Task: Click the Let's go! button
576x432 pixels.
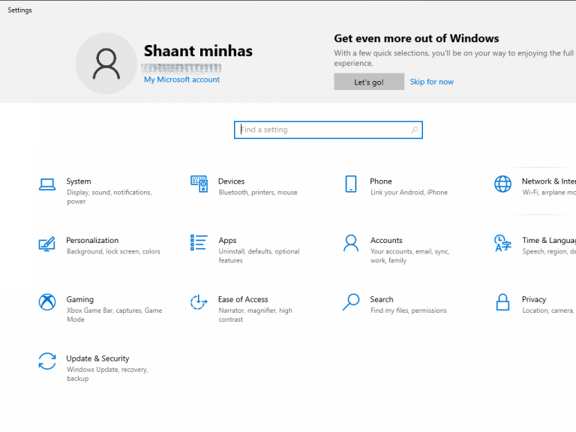Action: point(369,82)
